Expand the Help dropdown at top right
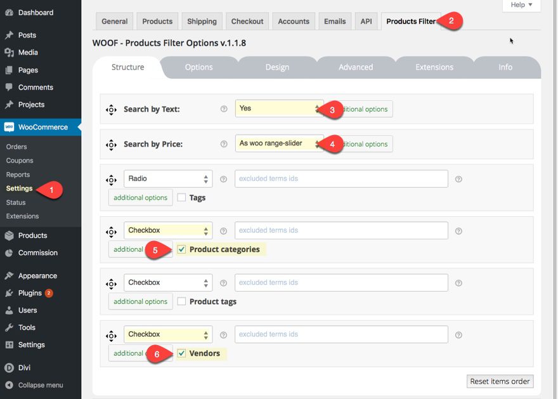Image resolution: width=558 pixels, height=399 pixels. coord(521,5)
